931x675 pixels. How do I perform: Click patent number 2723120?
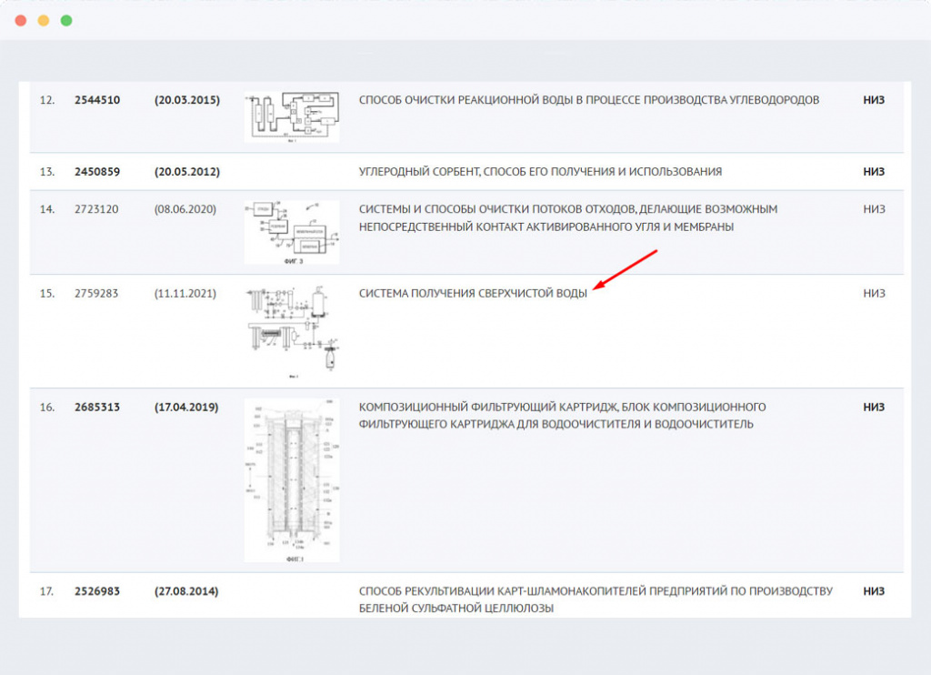pos(97,209)
